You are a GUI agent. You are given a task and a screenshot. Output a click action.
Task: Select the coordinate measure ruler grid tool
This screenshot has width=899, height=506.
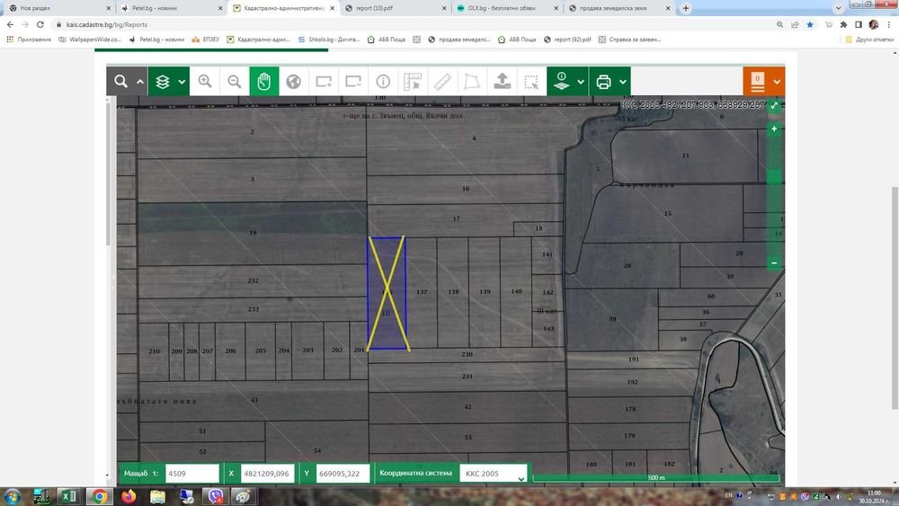pos(413,82)
